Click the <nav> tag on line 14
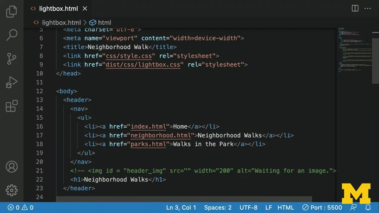The height and width of the screenshot is (213, 379). click(79, 109)
